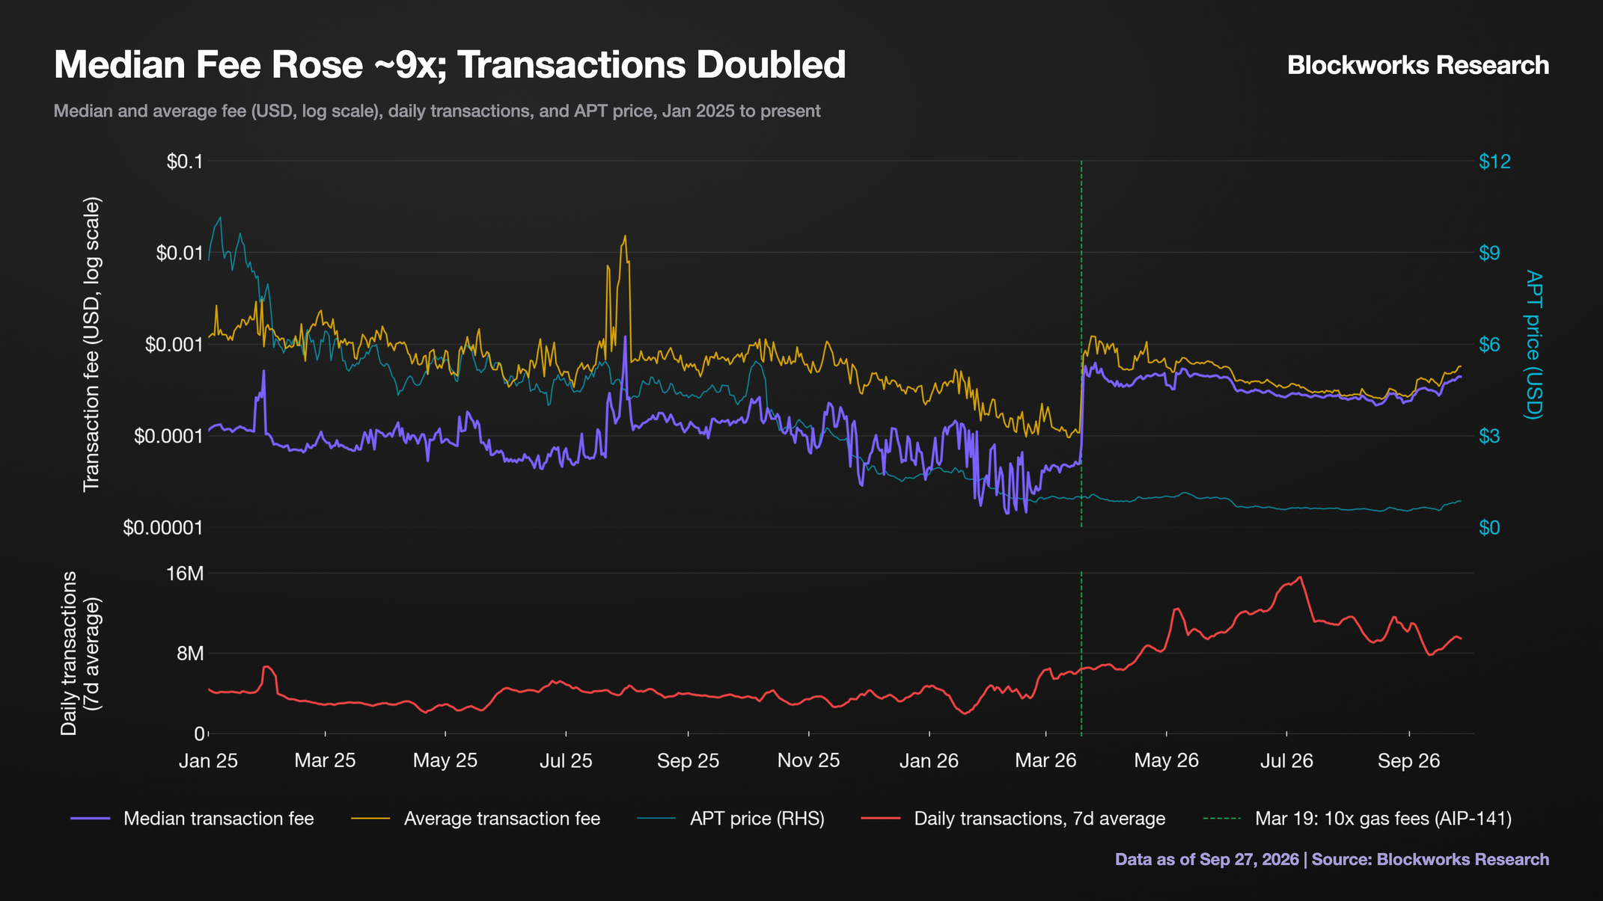
Task: Click the $9 right axis label
Action: pyautogui.click(x=1489, y=253)
